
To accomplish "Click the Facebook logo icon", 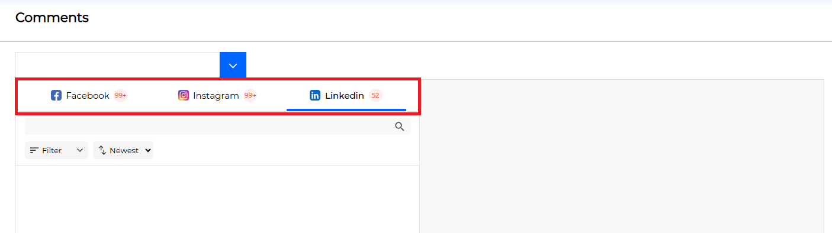I will 56,95.
